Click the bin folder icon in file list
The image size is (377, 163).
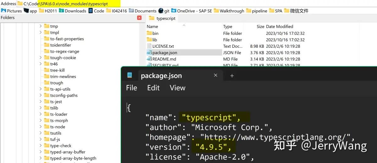149,33
